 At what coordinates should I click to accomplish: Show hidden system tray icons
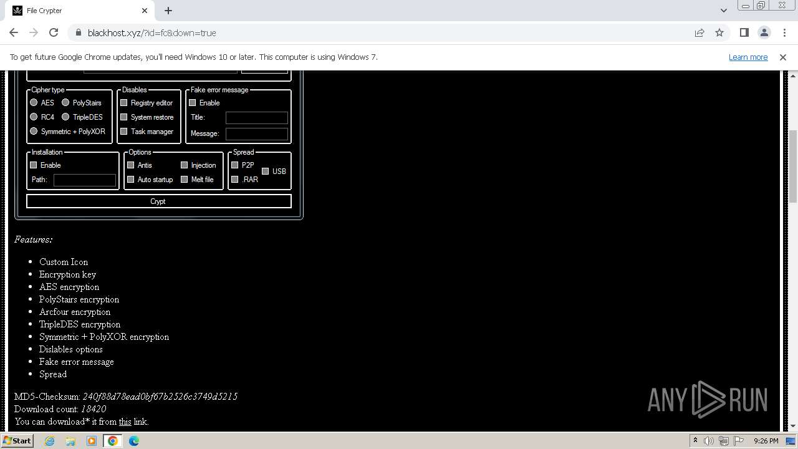click(x=695, y=440)
